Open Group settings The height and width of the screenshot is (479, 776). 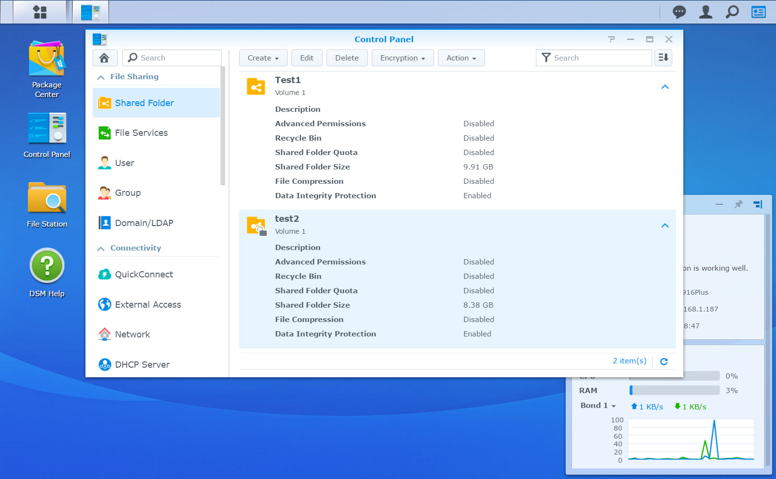156,193
